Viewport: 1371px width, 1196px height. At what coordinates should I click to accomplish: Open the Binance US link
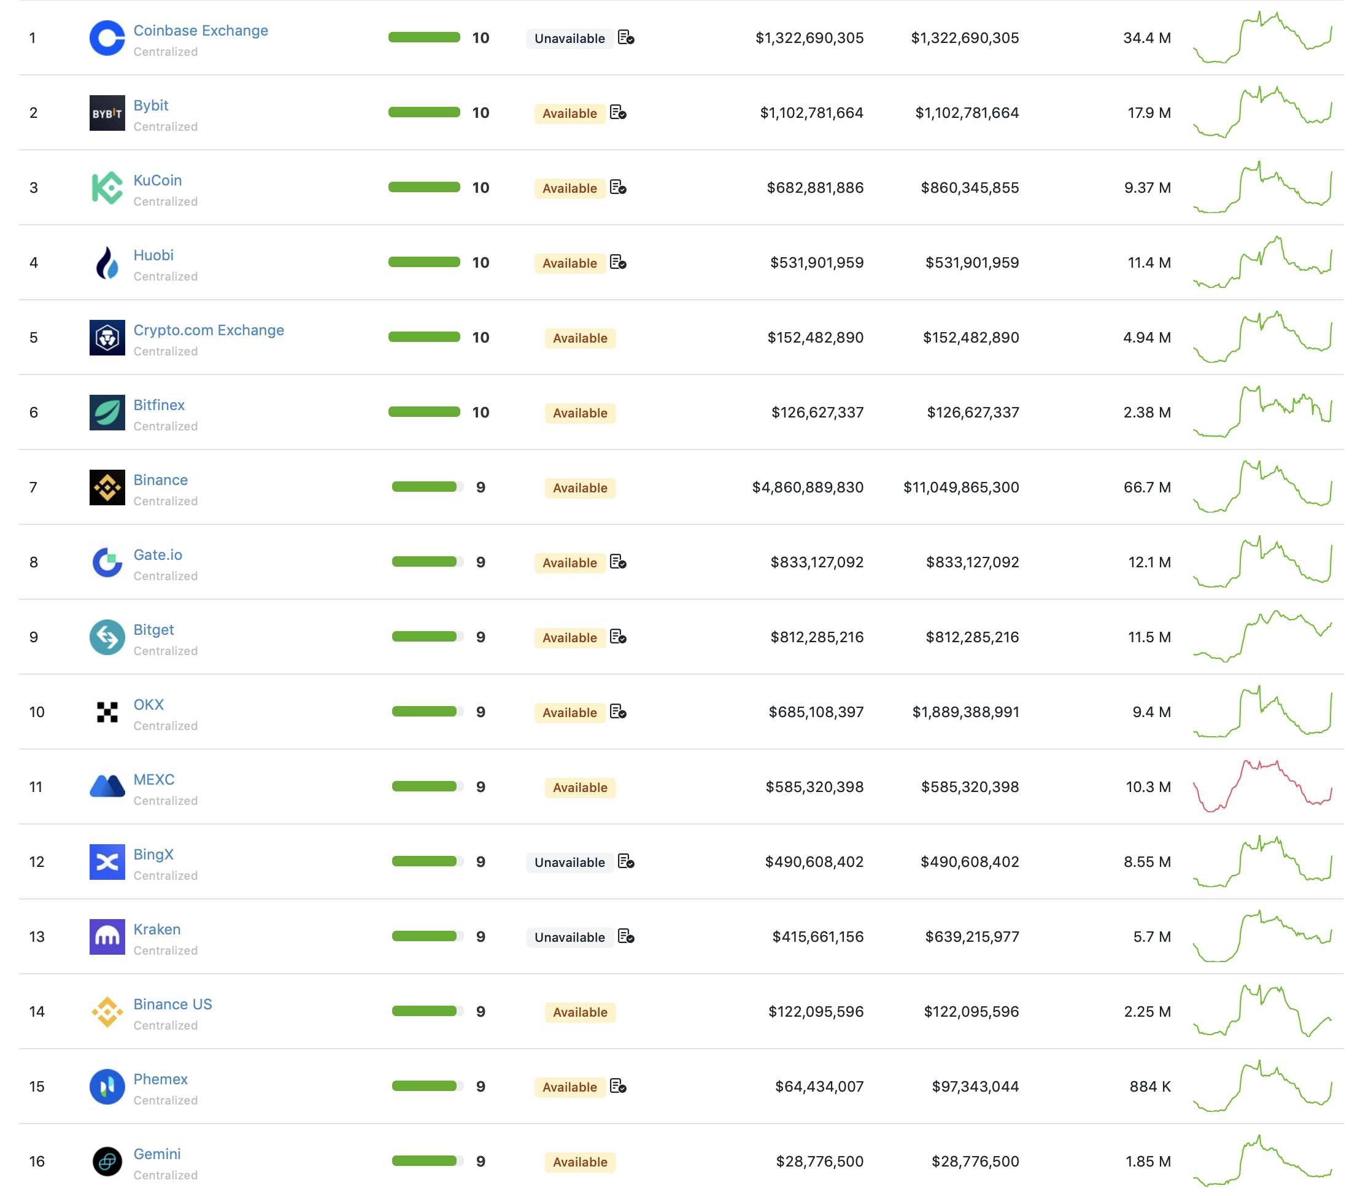tap(172, 1004)
